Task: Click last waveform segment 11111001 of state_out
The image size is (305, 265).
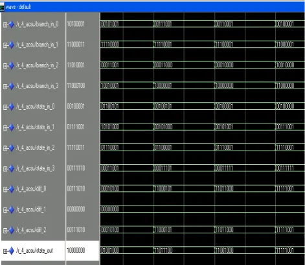Action: [x=290, y=250]
